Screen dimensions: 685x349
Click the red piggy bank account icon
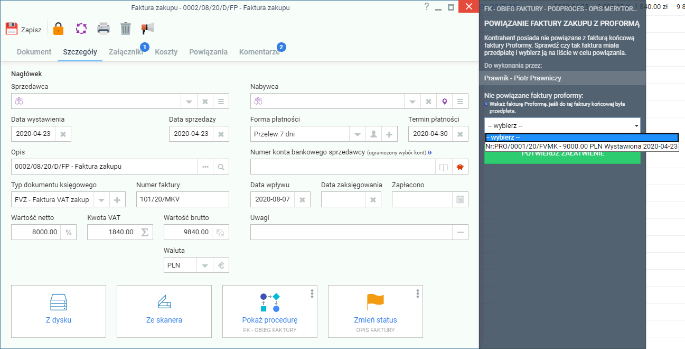coord(460,167)
